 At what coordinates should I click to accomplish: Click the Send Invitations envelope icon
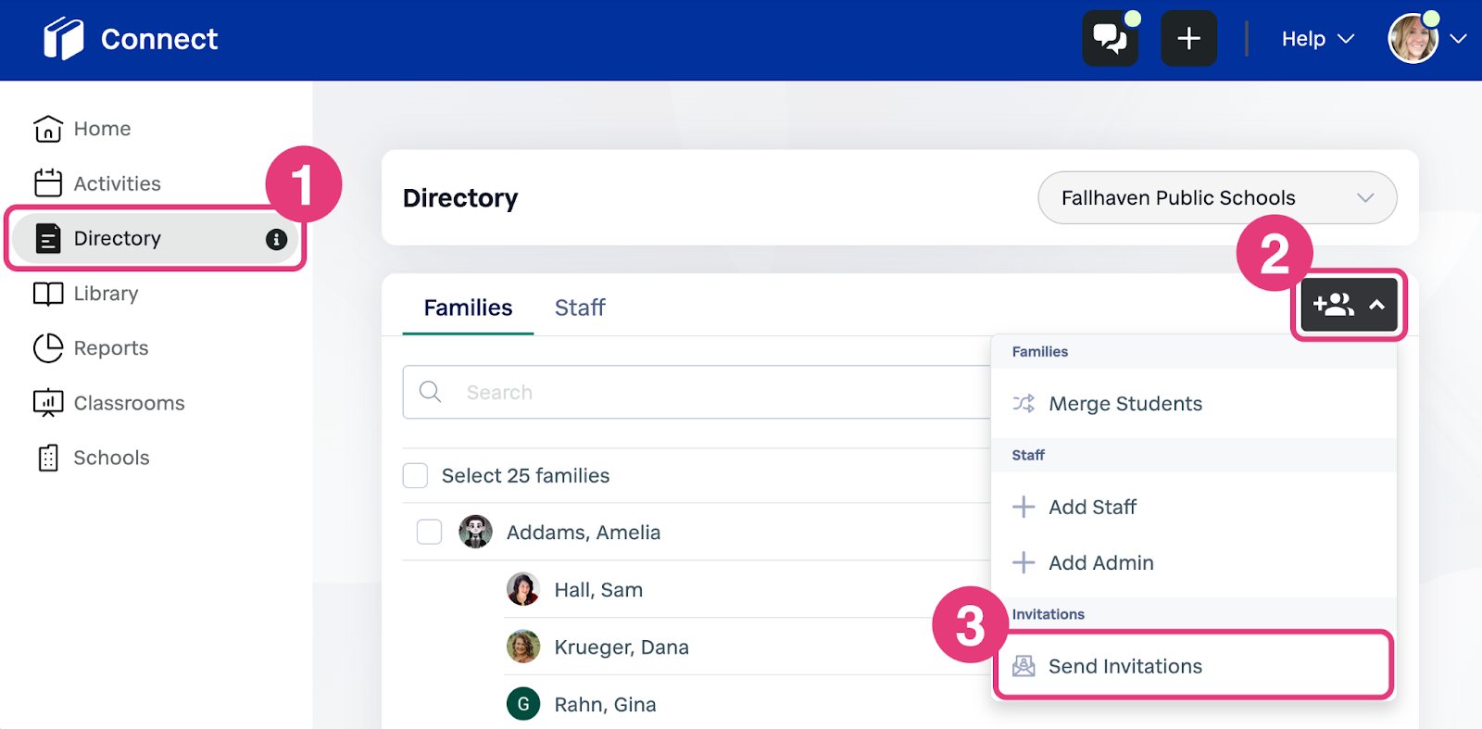pyautogui.click(x=1024, y=666)
